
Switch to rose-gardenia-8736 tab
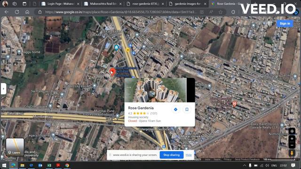[x=145, y=4]
